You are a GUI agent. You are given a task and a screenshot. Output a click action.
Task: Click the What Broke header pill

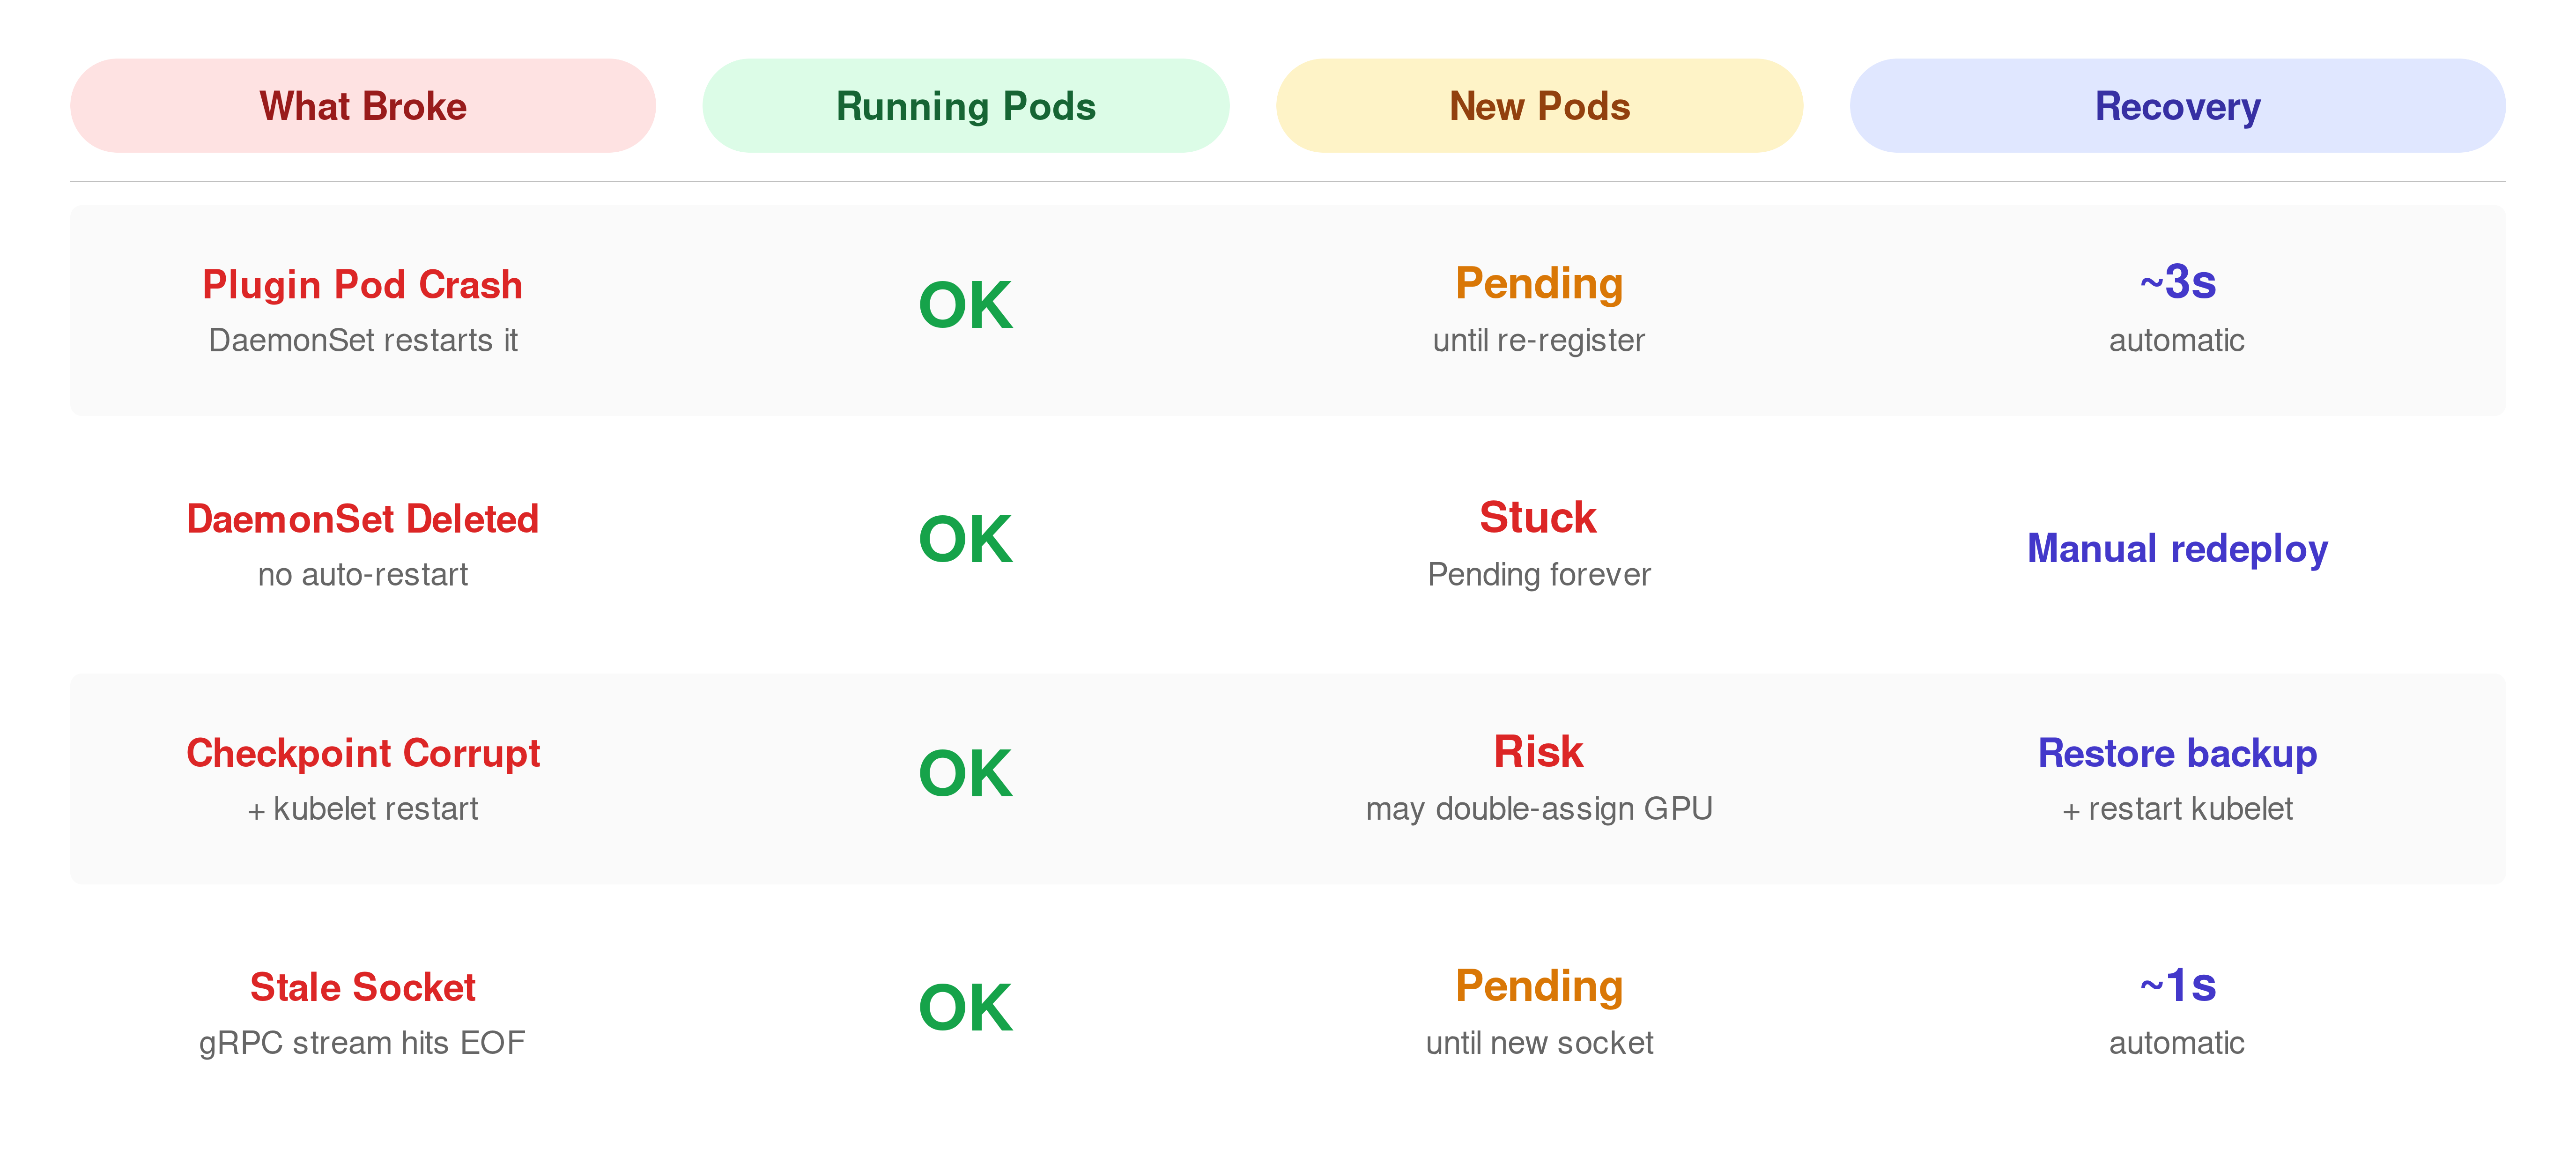(363, 106)
